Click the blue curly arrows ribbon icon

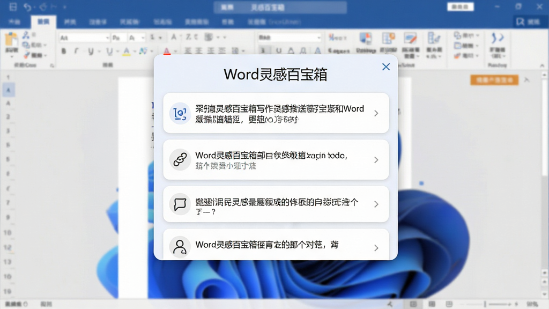(497, 38)
